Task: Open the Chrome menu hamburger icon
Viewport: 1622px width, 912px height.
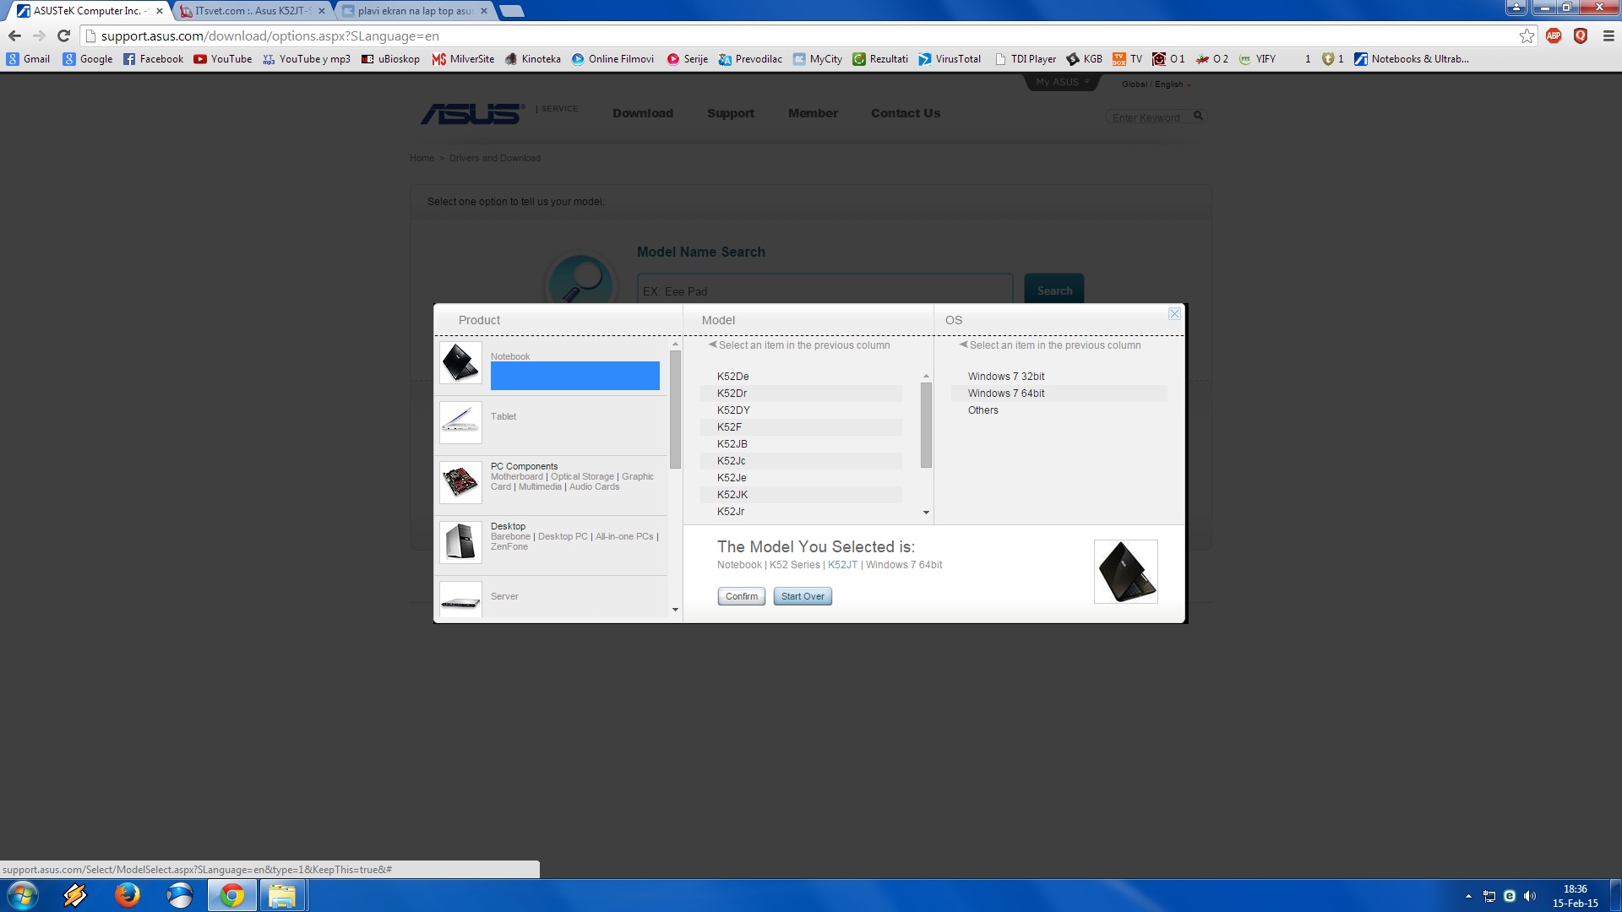Action: tap(1608, 35)
